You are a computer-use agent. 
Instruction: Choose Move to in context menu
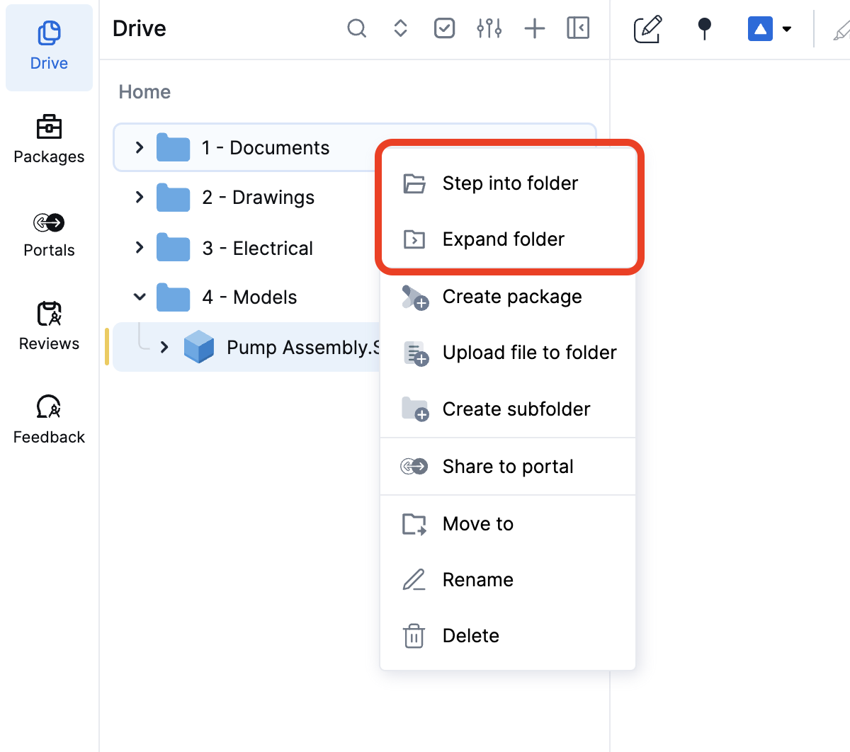coord(508,524)
